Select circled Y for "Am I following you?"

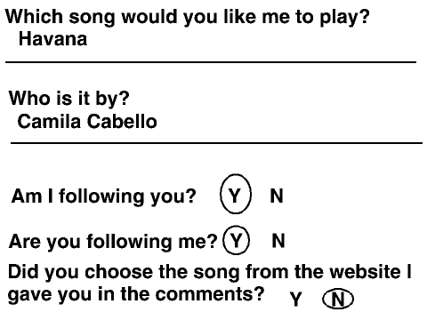pos(236,194)
